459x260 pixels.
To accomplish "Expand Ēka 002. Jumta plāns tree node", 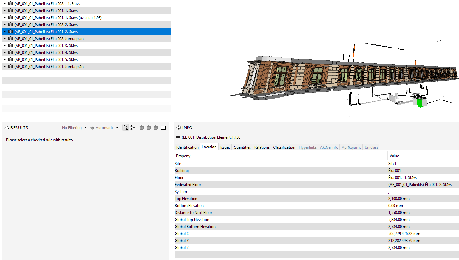I will 4,39.
